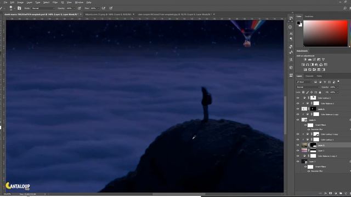This screenshot has width=351, height=197.
Task: Switch to the Channels tab
Action: pyautogui.click(x=309, y=76)
